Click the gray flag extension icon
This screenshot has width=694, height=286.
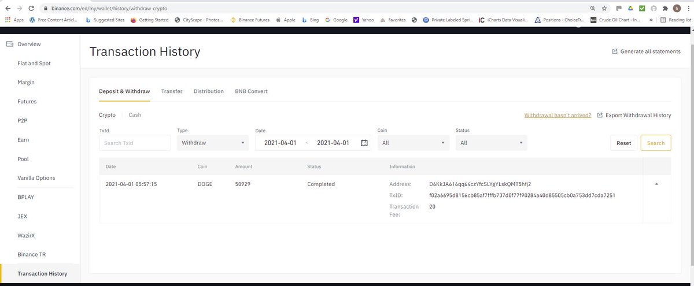618,9
